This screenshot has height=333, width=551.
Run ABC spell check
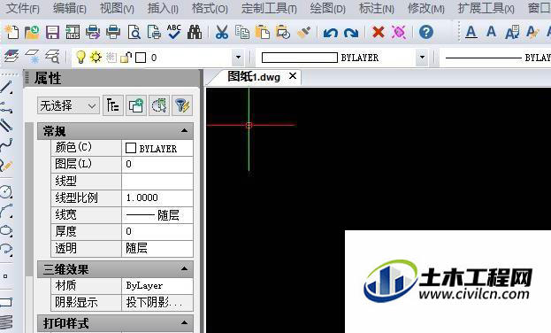coord(174,32)
